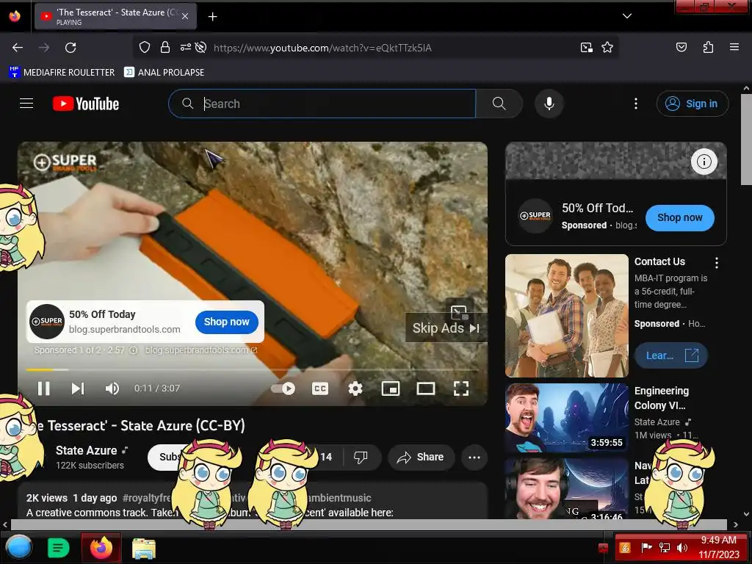Open more actions ellipsis under the video
This screenshot has height=564, width=752.
pyautogui.click(x=474, y=457)
